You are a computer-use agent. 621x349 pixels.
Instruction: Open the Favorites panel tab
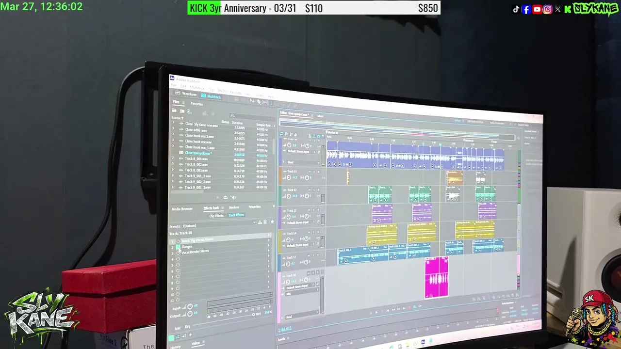[x=197, y=104]
